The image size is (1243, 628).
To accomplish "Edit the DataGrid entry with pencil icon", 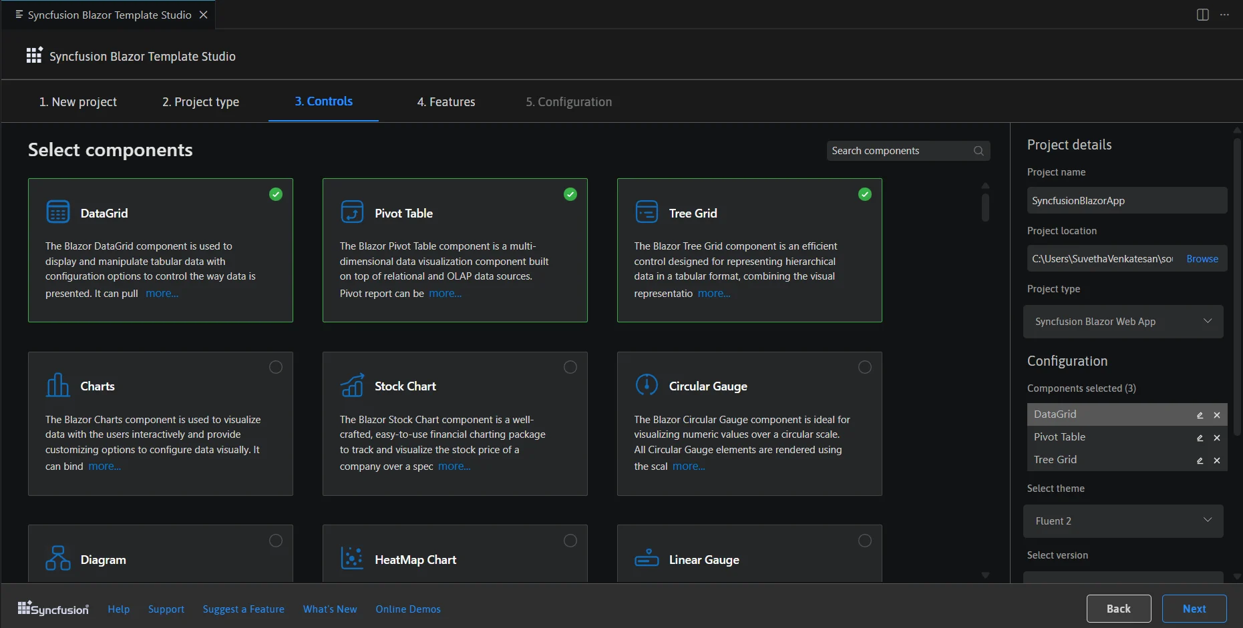I will coord(1200,415).
